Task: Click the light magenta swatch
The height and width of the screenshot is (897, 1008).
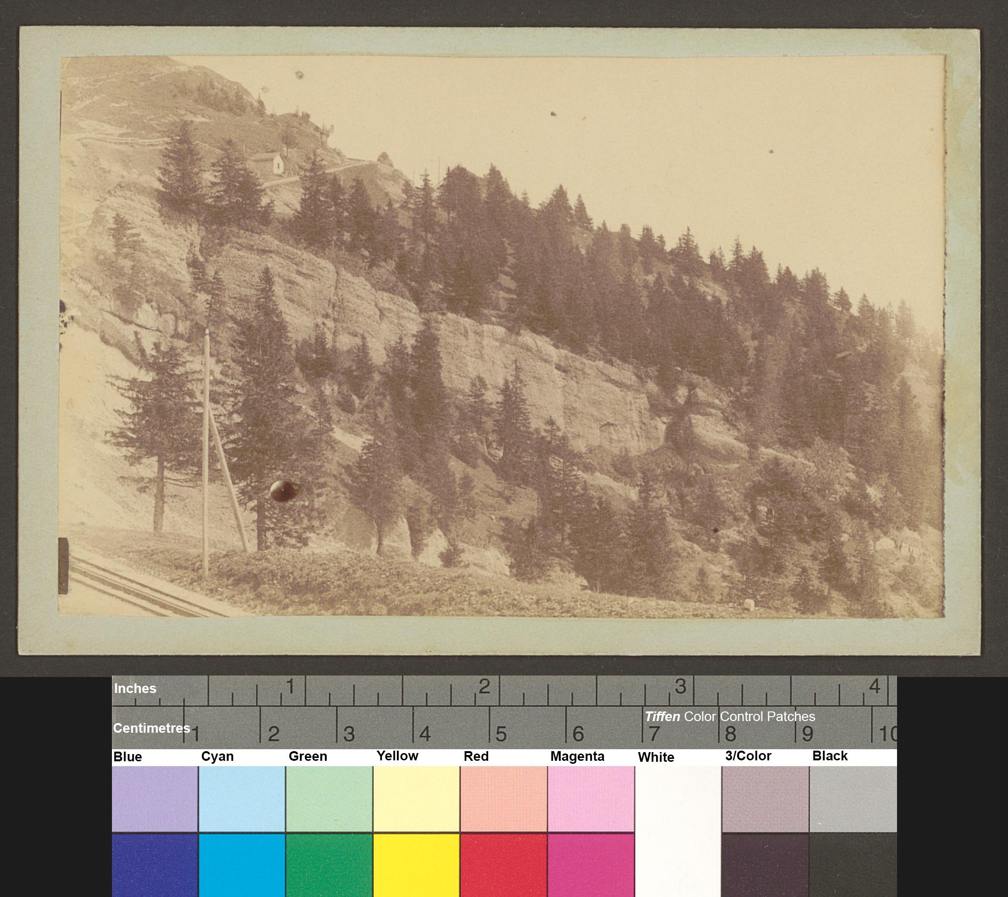Action: point(591,799)
